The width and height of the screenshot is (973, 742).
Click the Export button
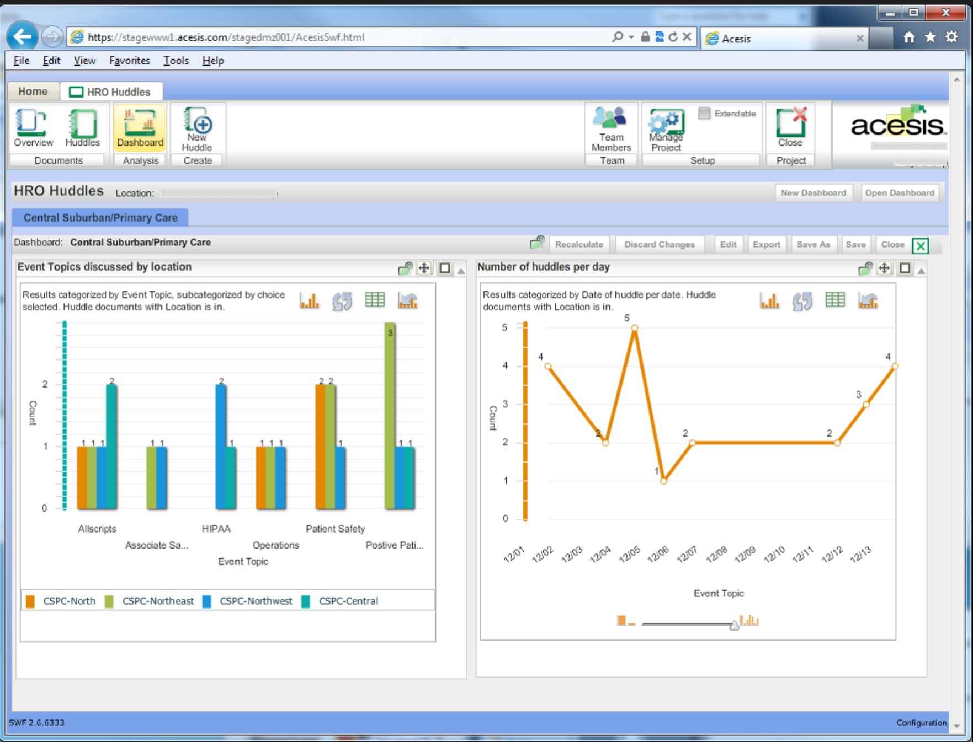pos(766,244)
